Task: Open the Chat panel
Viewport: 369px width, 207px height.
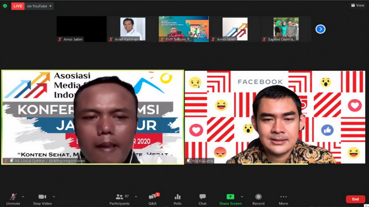Action: pos(202,199)
